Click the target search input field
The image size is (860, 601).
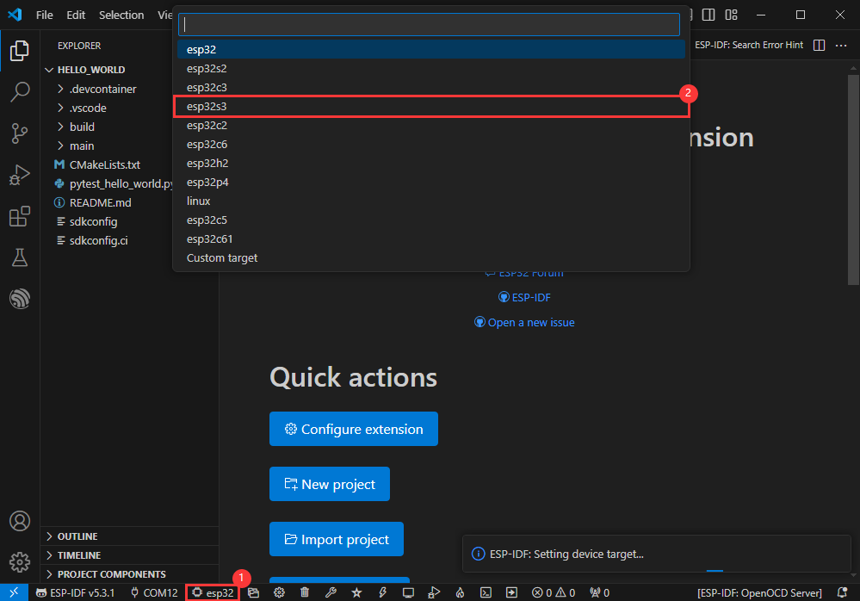(x=430, y=24)
